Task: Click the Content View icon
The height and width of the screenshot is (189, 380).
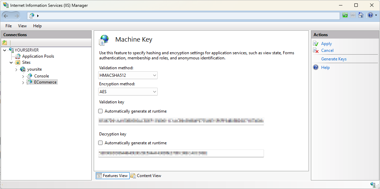Action: pos(133,176)
